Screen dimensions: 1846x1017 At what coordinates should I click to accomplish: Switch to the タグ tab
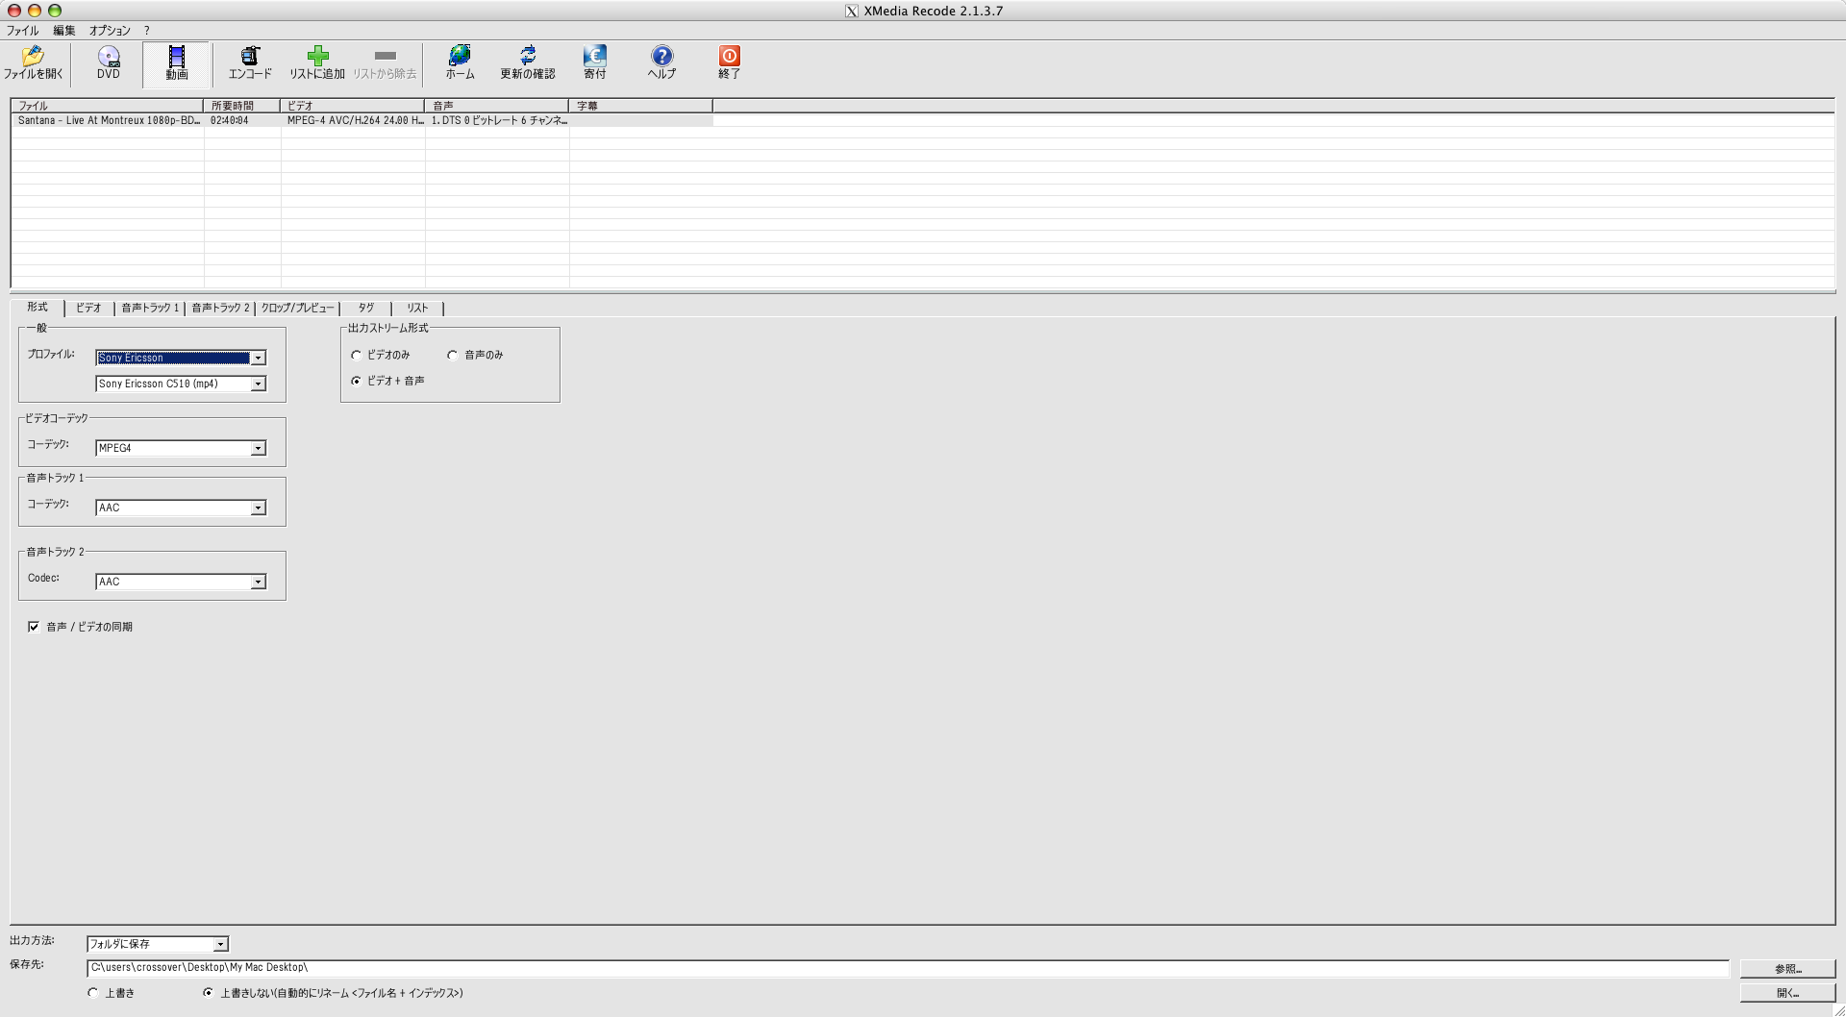click(366, 309)
